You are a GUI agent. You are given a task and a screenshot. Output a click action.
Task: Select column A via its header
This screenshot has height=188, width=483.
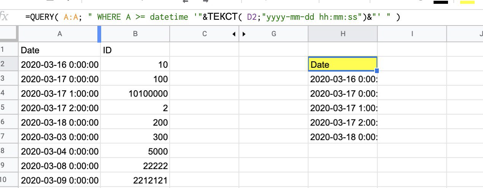pyautogui.click(x=59, y=34)
